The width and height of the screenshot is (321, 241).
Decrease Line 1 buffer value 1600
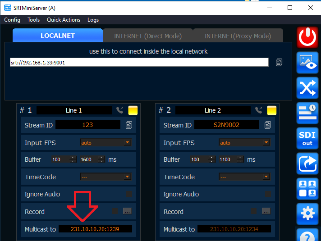click(x=101, y=161)
